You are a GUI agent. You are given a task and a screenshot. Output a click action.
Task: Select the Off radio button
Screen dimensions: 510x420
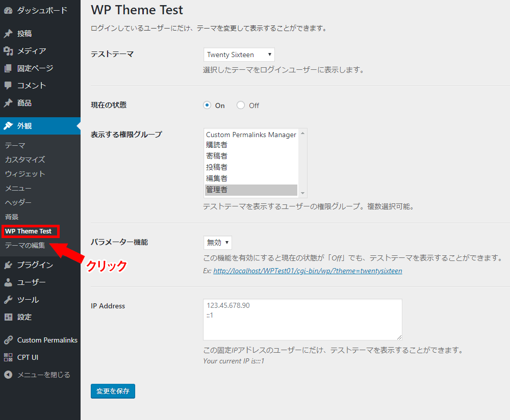(x=241, y=106)
